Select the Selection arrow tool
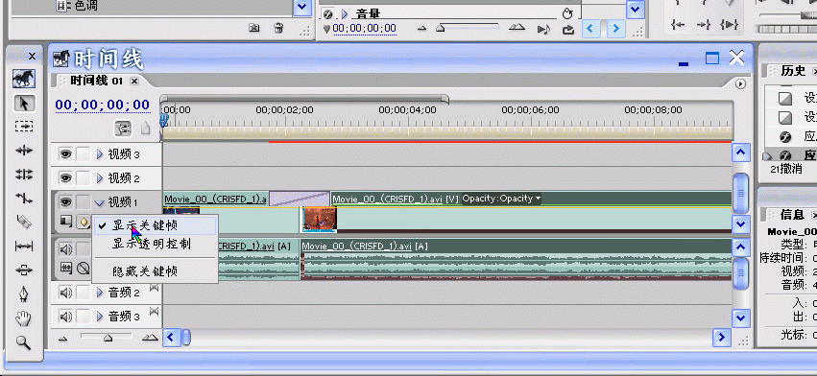This screenshot has width=817, height=376. pyautogui.click(x=24, y=104)
